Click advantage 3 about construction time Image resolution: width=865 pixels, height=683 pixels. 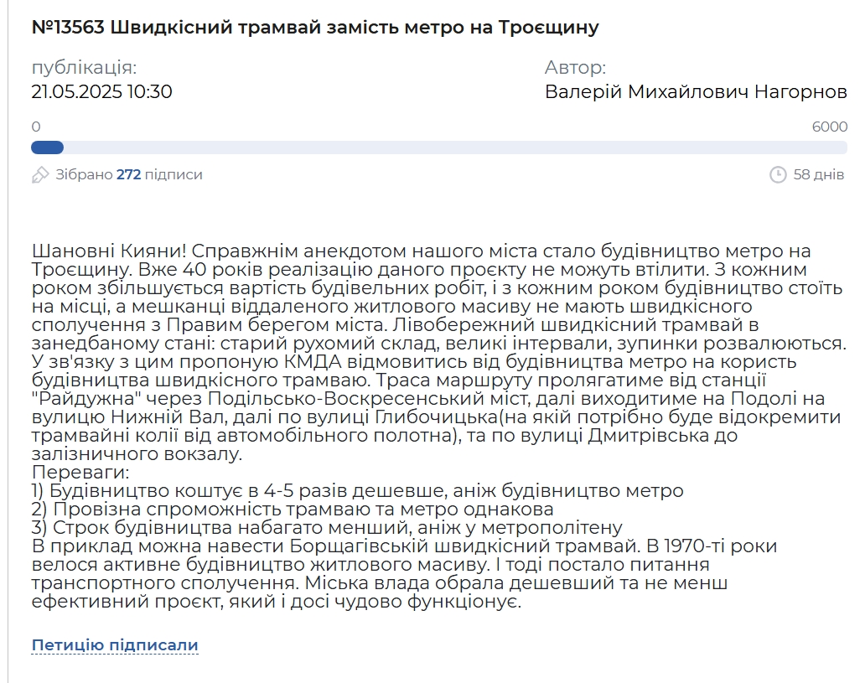tap(327, 528)
